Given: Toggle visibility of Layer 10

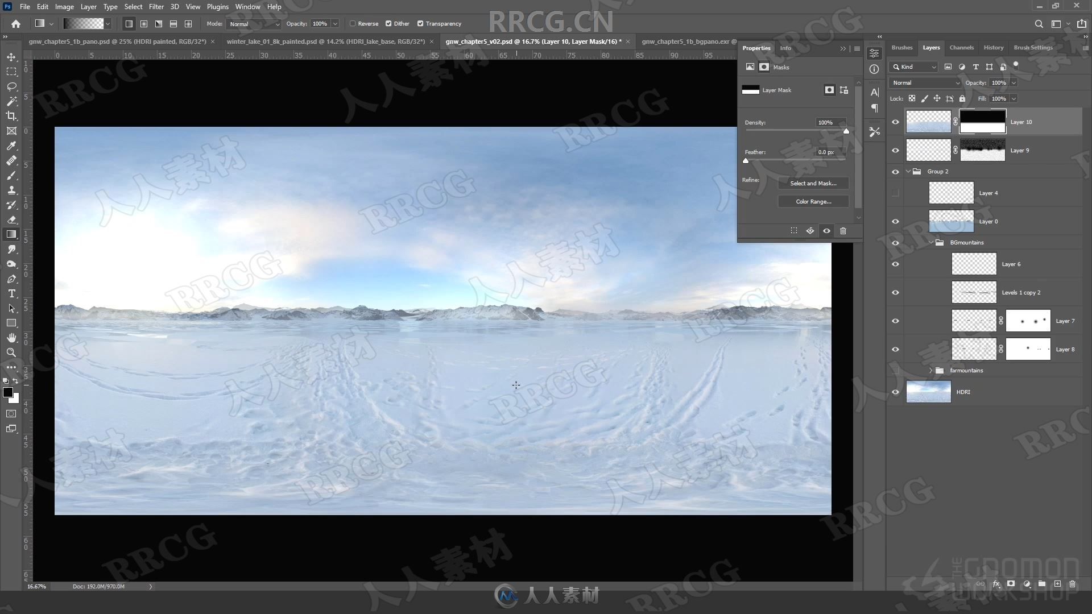Looking at the screenshot, I should [895, 122].
